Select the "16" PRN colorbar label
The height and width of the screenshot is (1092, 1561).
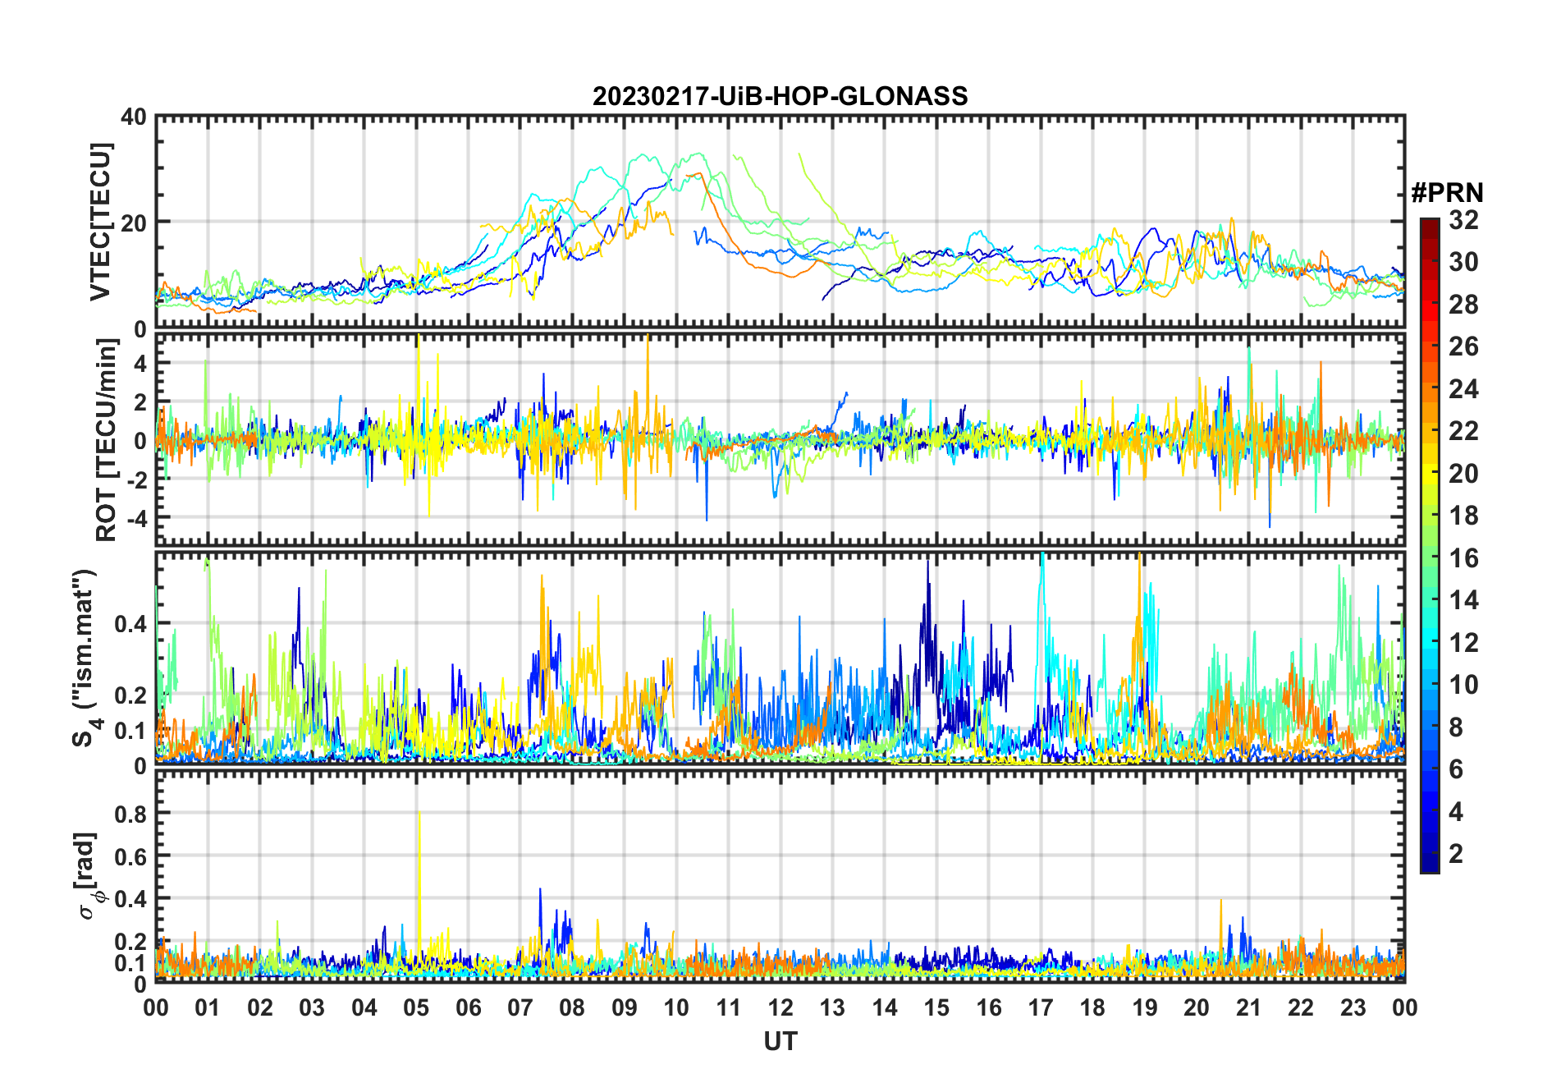[x=1463, y=558]
